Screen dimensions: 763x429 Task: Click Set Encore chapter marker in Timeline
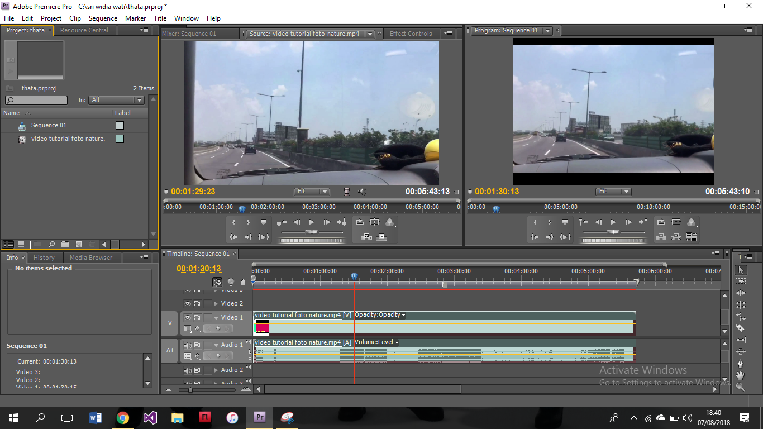pos(231,282)
